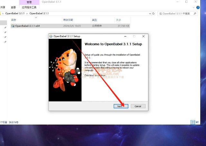206x146 pixels.
Task: Click Next in OpenBabel Setup
Action: (x=121, y=106)
